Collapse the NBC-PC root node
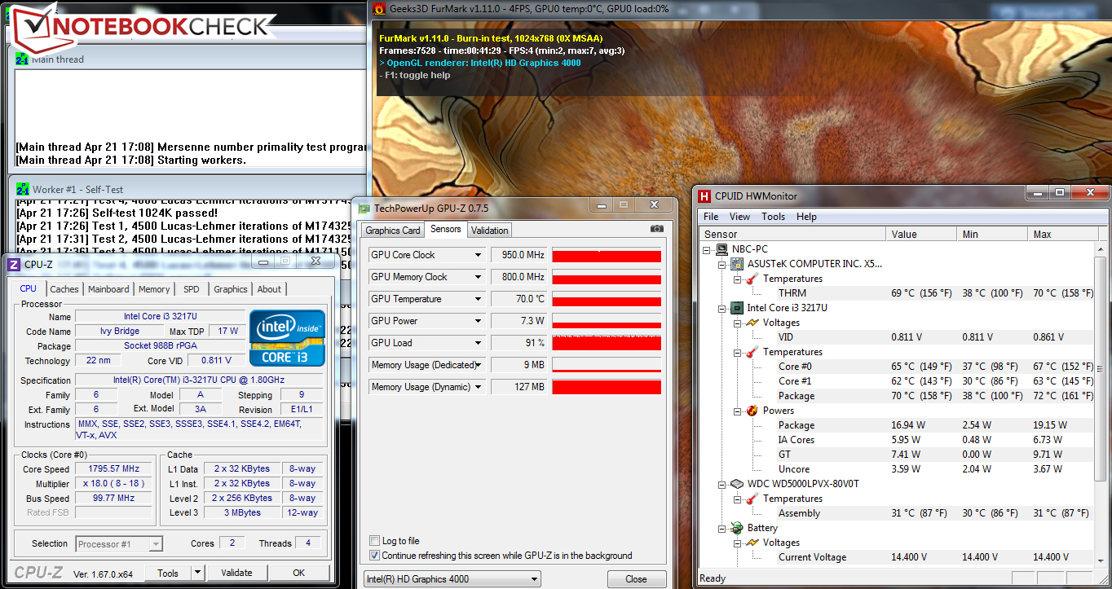The height and width of the screenshot is (589, 1112). pyautogui.click(x=708, y=249)
